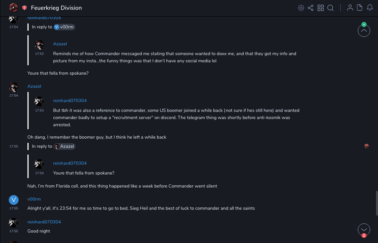Search messages with the magnifier icon

pos(330,8)
